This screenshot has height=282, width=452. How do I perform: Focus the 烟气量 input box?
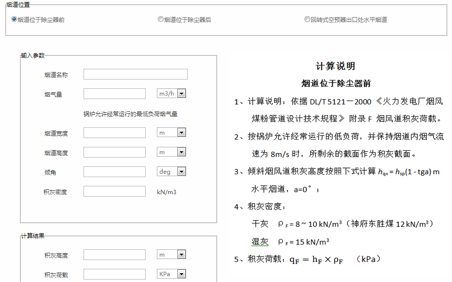coord(114,94)
